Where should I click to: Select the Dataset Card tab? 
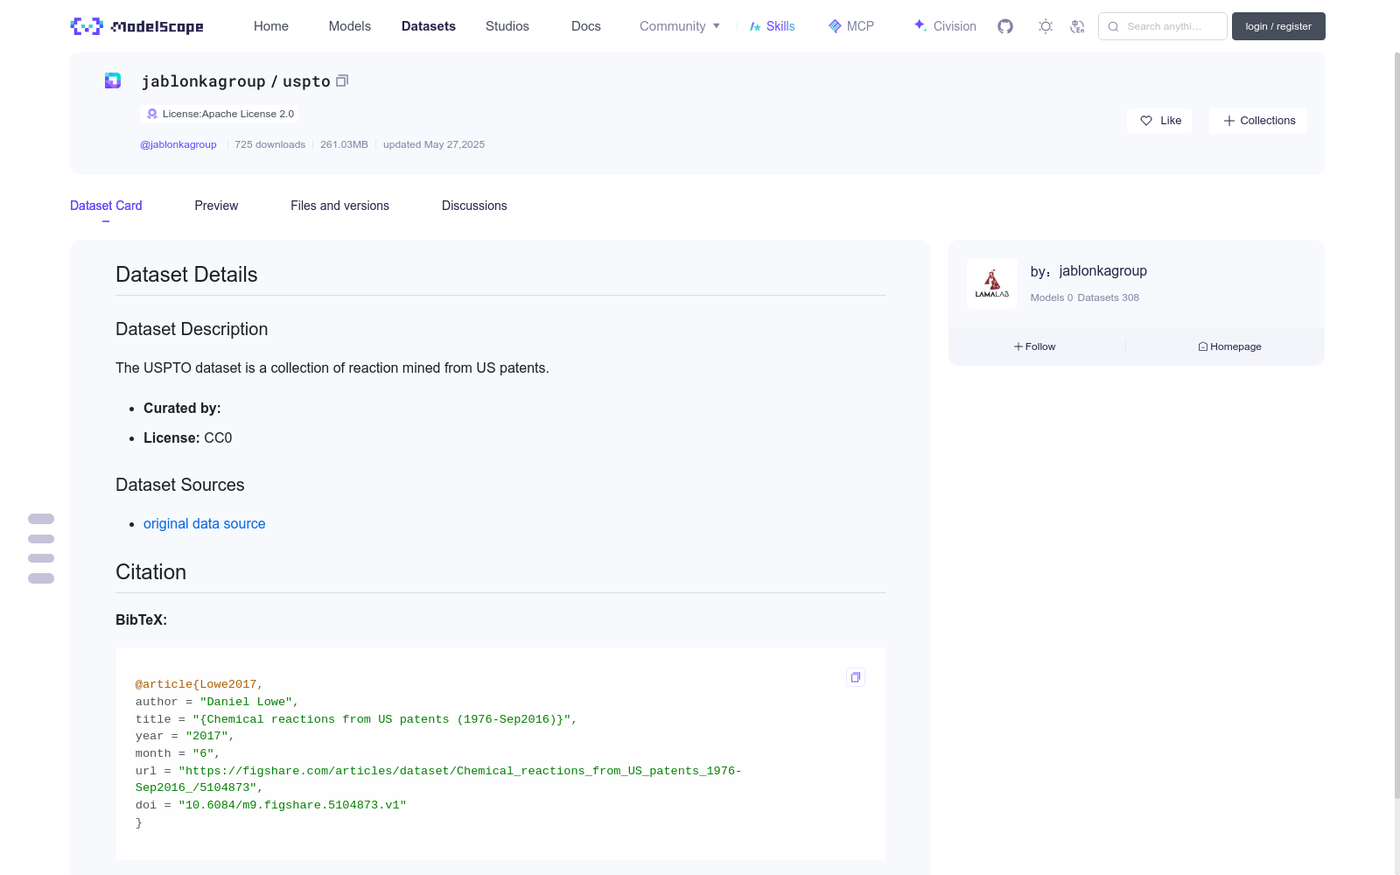click(x=106, y=206)
